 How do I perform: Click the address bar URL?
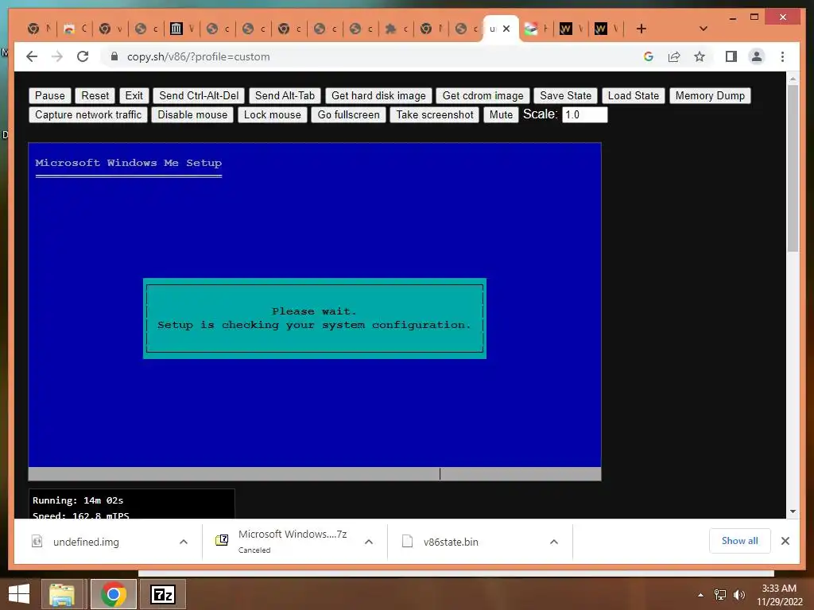(x=198, y=56)
